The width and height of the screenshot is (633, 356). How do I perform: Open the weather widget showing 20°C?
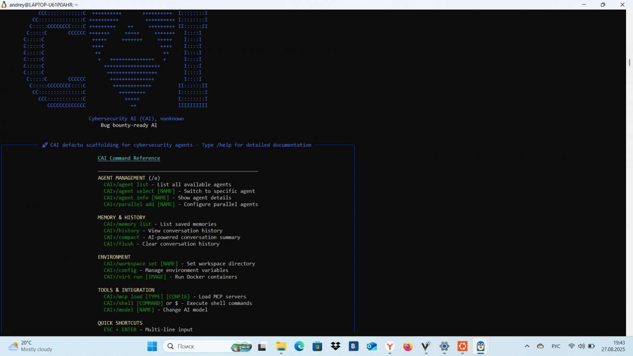click(x=30, y=346)
